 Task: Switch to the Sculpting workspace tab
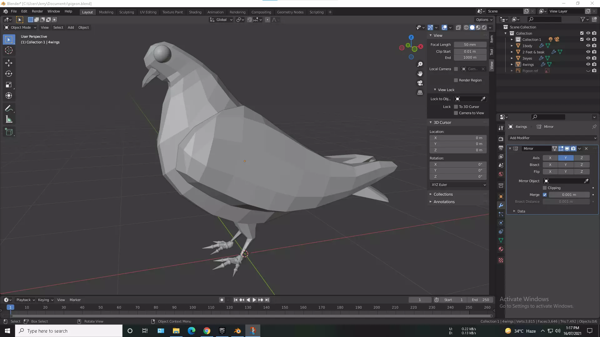[x=126, y=12]
